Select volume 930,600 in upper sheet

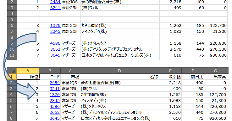click(216, 55)
